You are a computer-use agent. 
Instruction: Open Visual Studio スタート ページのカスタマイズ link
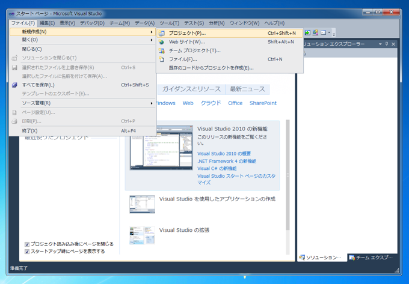(x=236, y=180)
